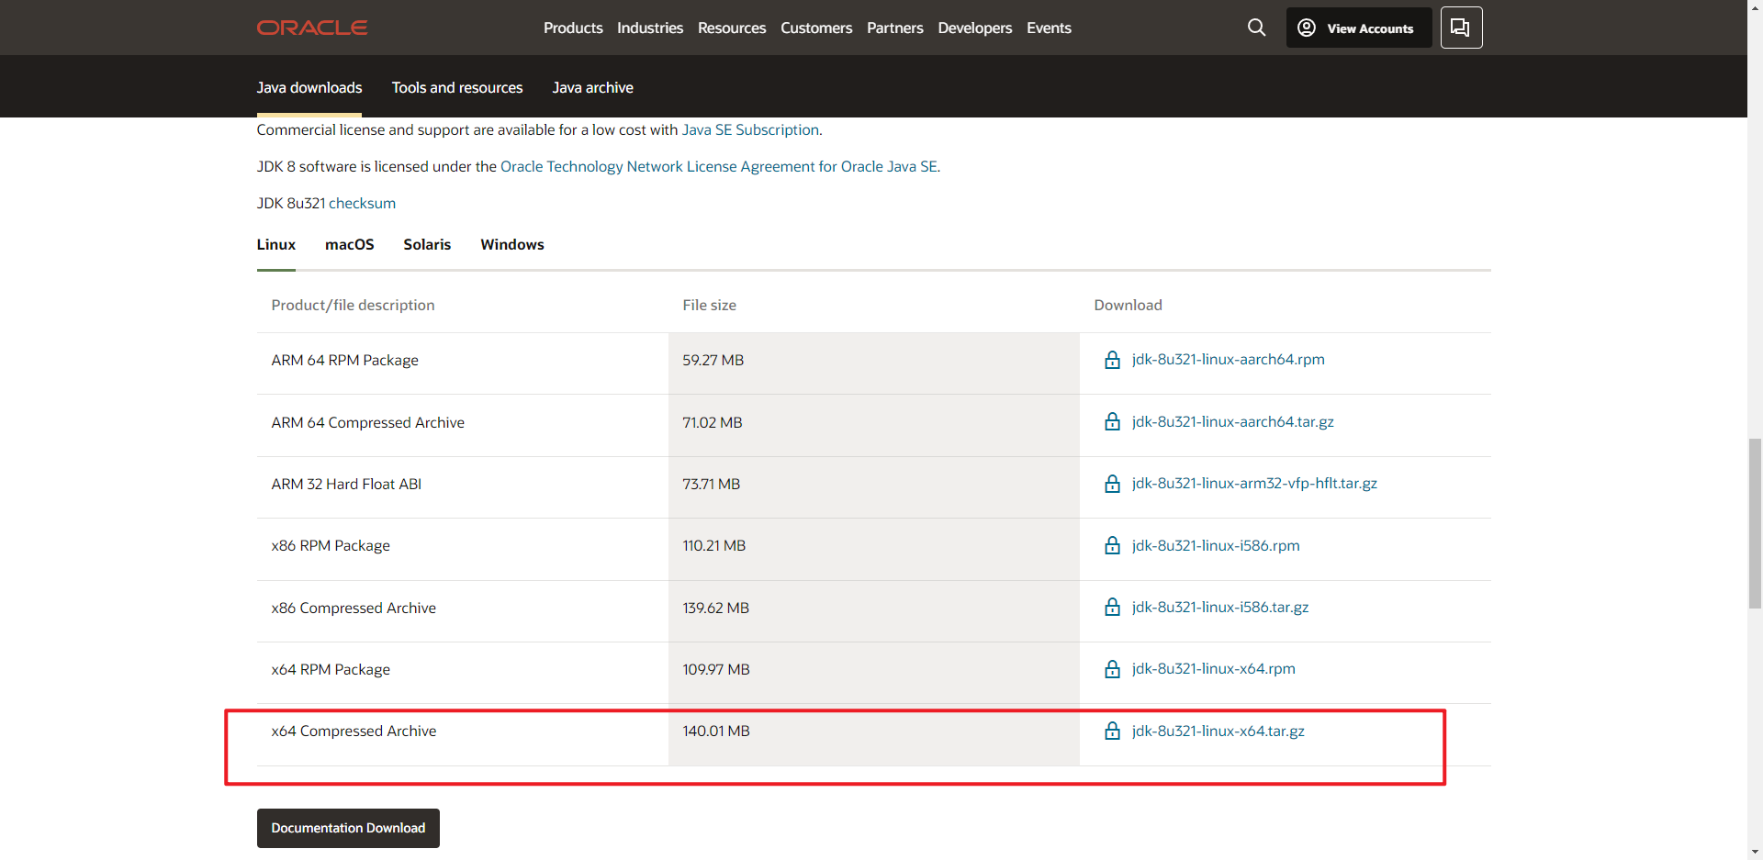Download jdk-8u321-linux-aarch64.tar.gz

tap(1233, 421)
